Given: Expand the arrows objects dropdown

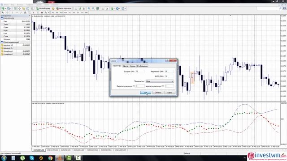Looking at the screenshot, I should [x=48, y=13].
